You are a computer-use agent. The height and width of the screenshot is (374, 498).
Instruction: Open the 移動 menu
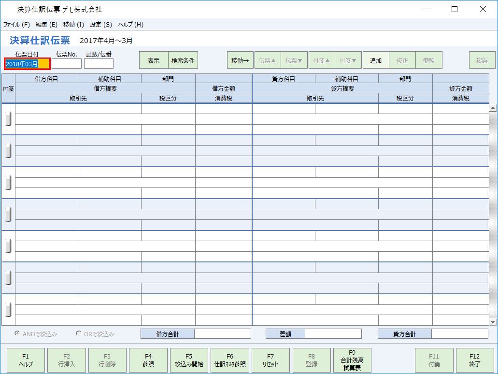73,24
